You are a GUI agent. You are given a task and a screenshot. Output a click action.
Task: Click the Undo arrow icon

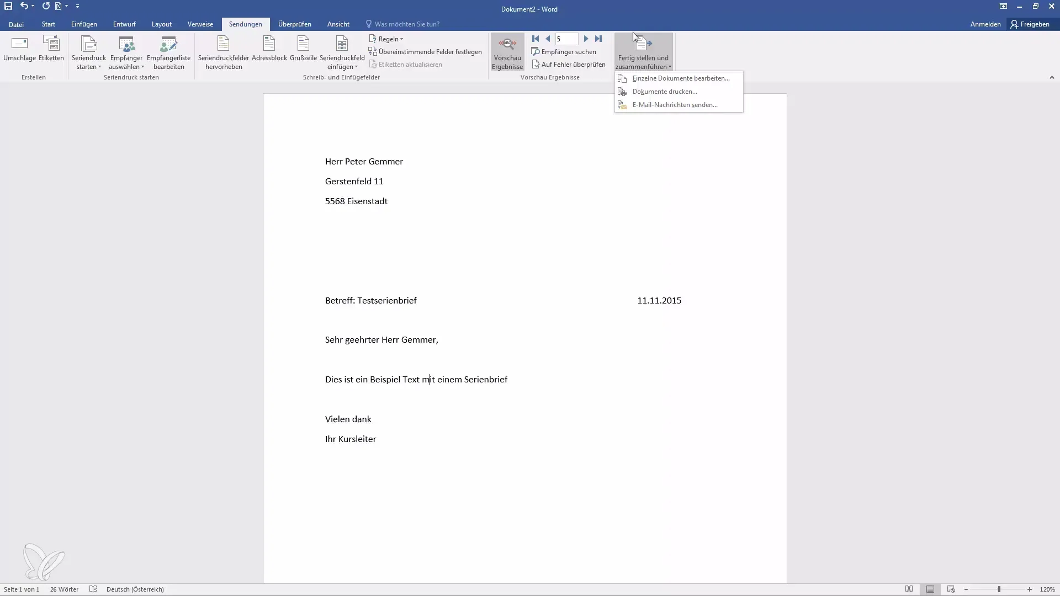click(x=24, y=6)
